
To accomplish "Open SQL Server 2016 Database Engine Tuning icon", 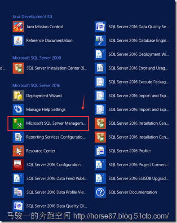I will (x=100, y=40).
